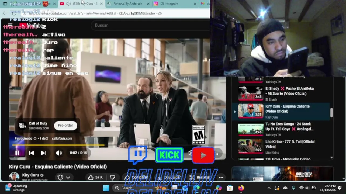Open the YouTube hamburger guide menu
Image resolution: width=346 pixels, height=194 pixels.
[10, 26]
